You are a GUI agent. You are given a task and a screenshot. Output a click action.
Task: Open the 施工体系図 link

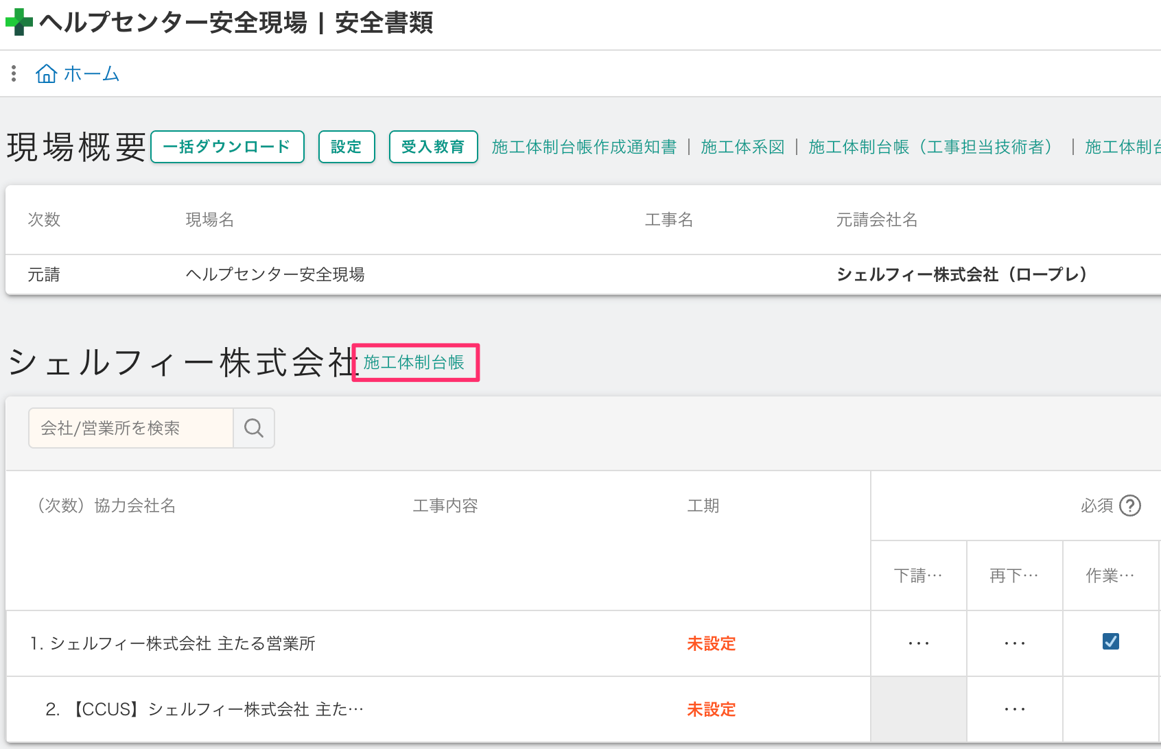[742, 147]
